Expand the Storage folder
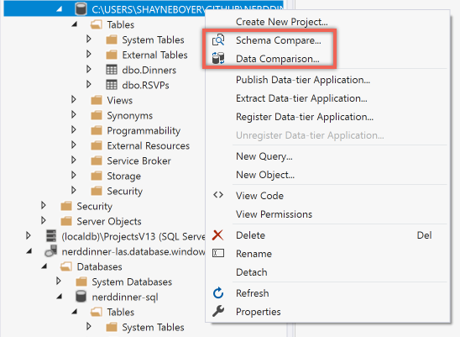Viewport: 460px width, 337px height. coord(74,175)
